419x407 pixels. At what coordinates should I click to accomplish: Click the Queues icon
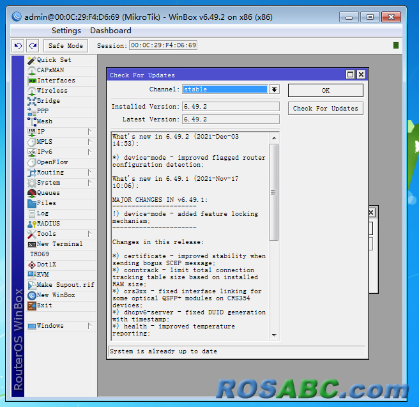(x=31, y=193)
